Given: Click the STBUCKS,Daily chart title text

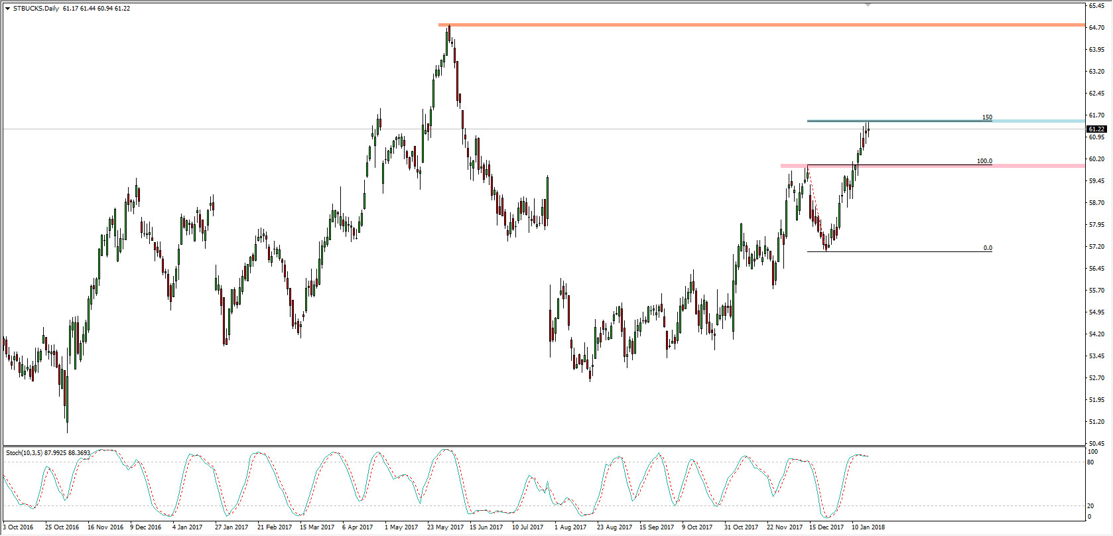Looking at the screenshot, I should click(x=36, y=9).
